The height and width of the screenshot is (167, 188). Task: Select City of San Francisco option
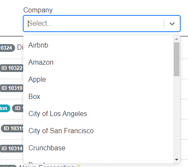tap(98, 131)
